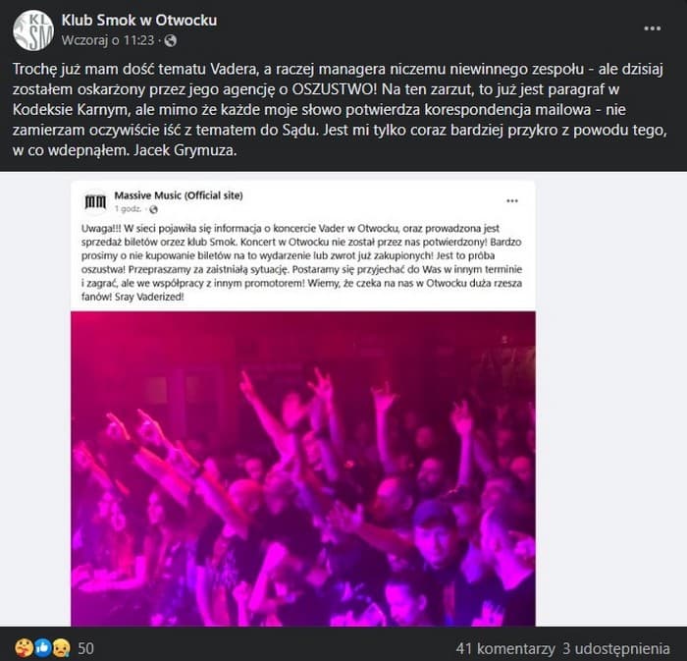Click the main post text about Vader
Screen dimensions: 687x661
pyautogui.click(x=340, y=110)
